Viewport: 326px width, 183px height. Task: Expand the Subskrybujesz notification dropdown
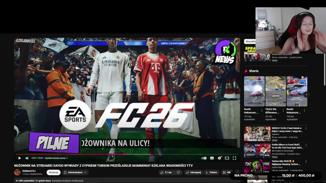[x=75, y=172]
